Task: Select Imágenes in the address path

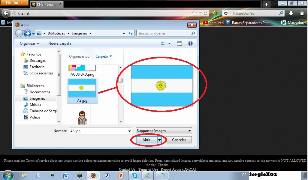Action: click(79, 33)
